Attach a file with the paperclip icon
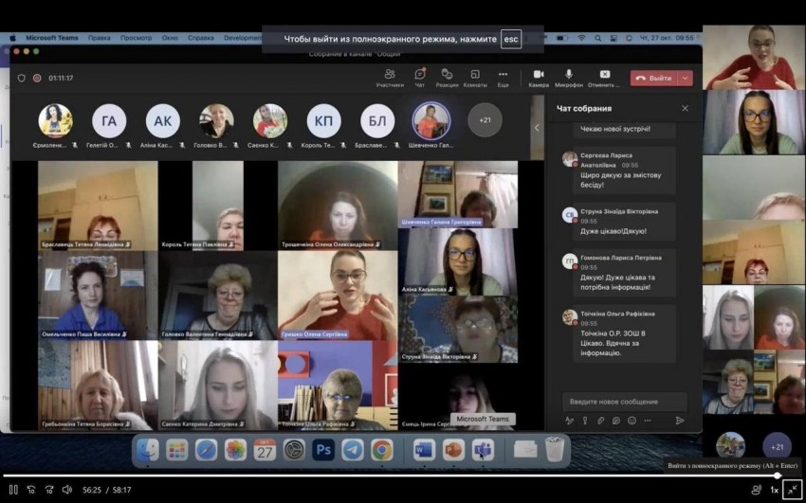 pos(600,421)
